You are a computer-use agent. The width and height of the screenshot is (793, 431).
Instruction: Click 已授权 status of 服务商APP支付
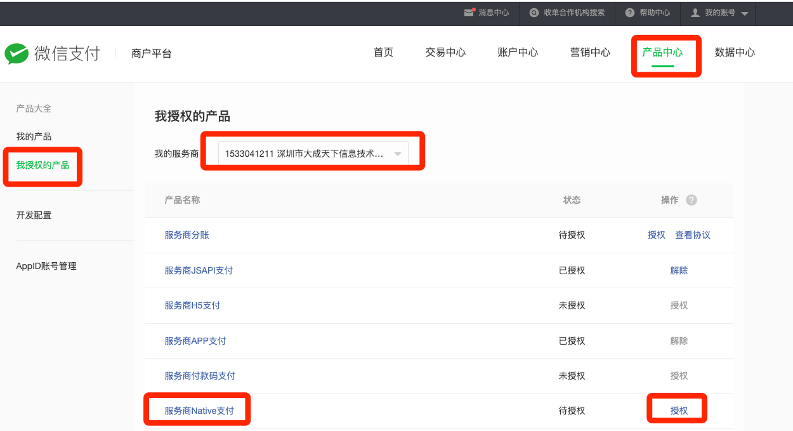tap(572, 341)
